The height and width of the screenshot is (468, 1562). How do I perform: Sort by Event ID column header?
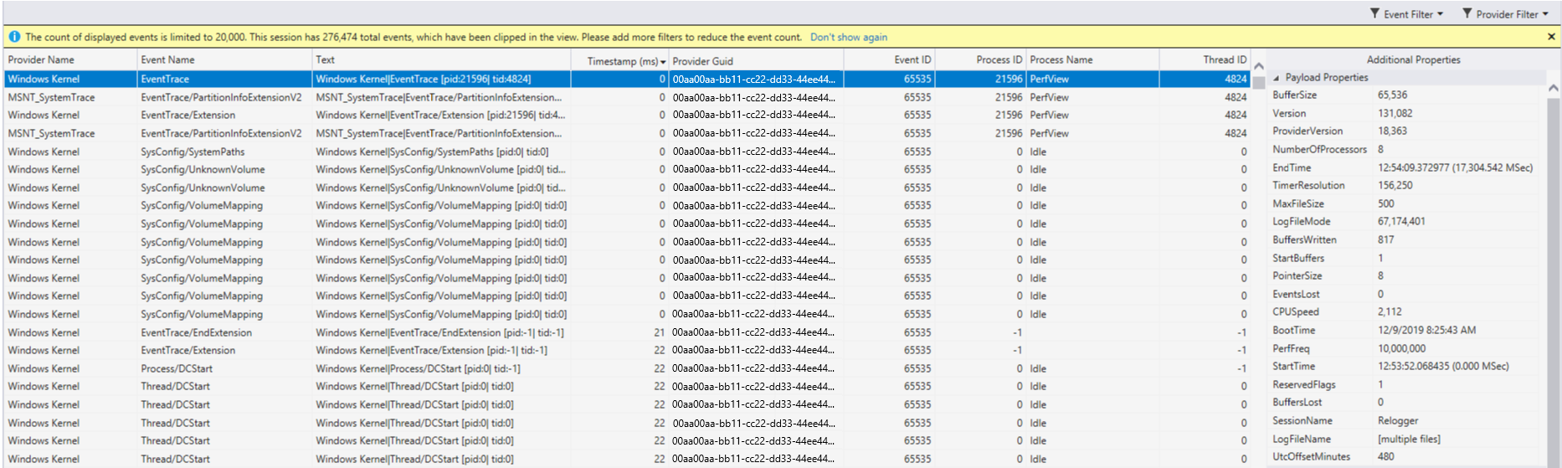pos(890,60)
